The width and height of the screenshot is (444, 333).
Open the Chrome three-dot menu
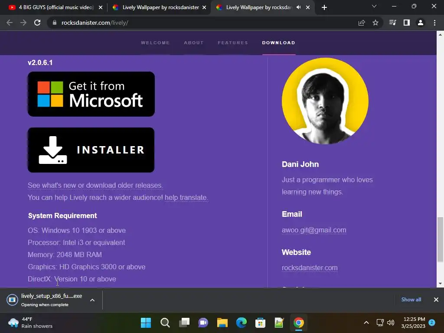tap(434, 23)
